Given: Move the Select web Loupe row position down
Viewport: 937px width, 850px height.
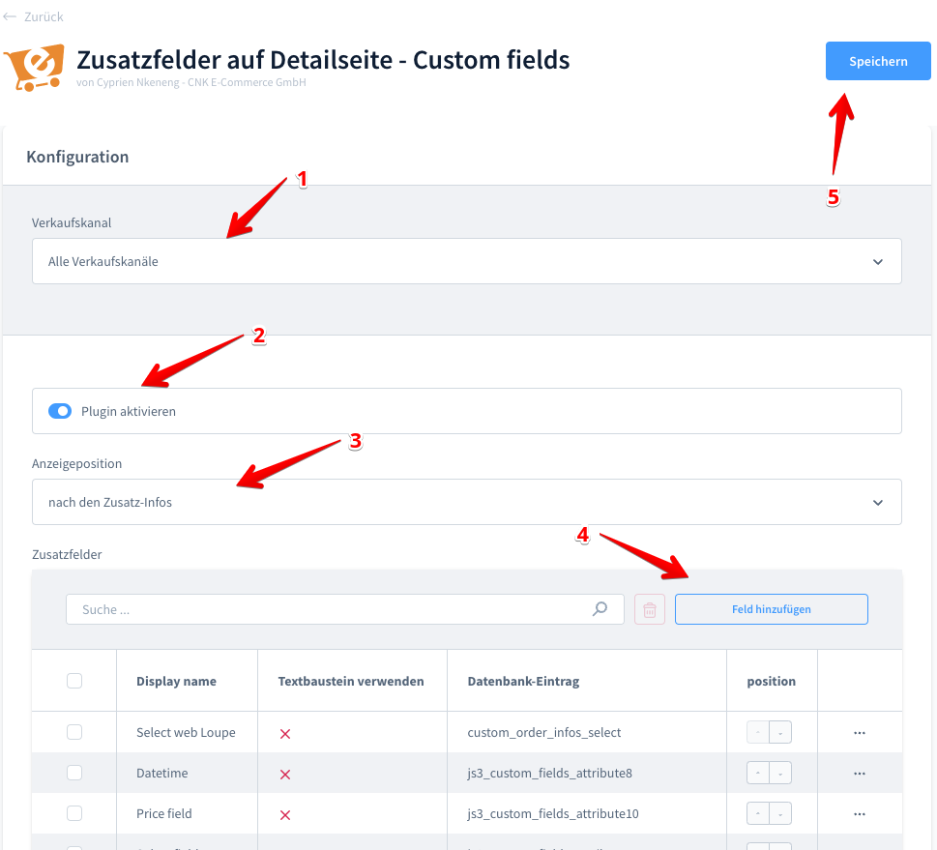Looking at the screenshot, I should [780, 733].
